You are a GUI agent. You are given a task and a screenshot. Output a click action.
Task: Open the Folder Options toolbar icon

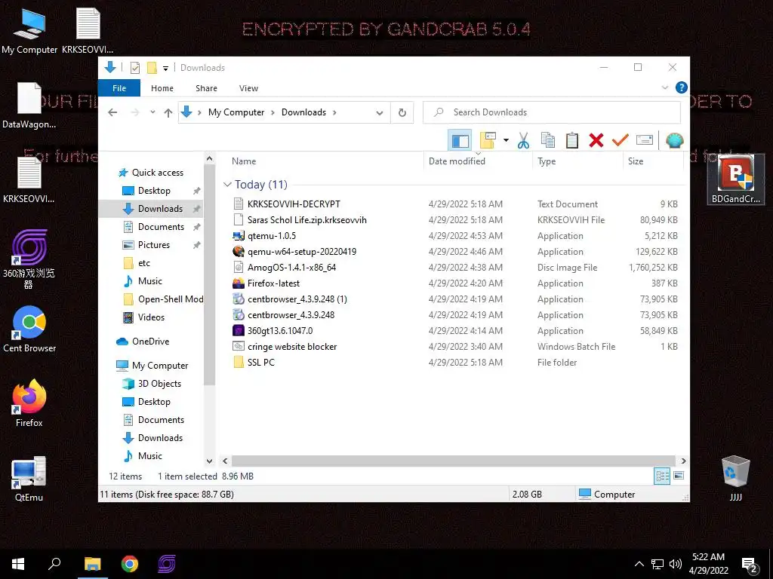(488, 140)
